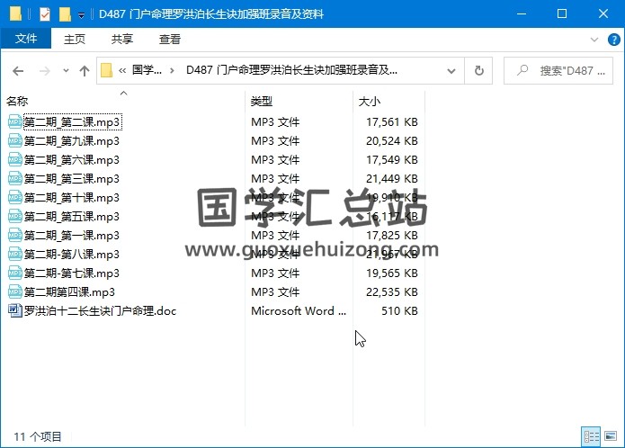Select the file 第二期第四课.mp3

click(x=69, y=292)
